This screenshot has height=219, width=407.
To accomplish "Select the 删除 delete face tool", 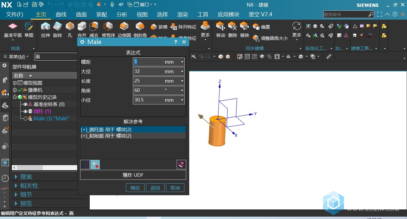I will click(232, 30).
